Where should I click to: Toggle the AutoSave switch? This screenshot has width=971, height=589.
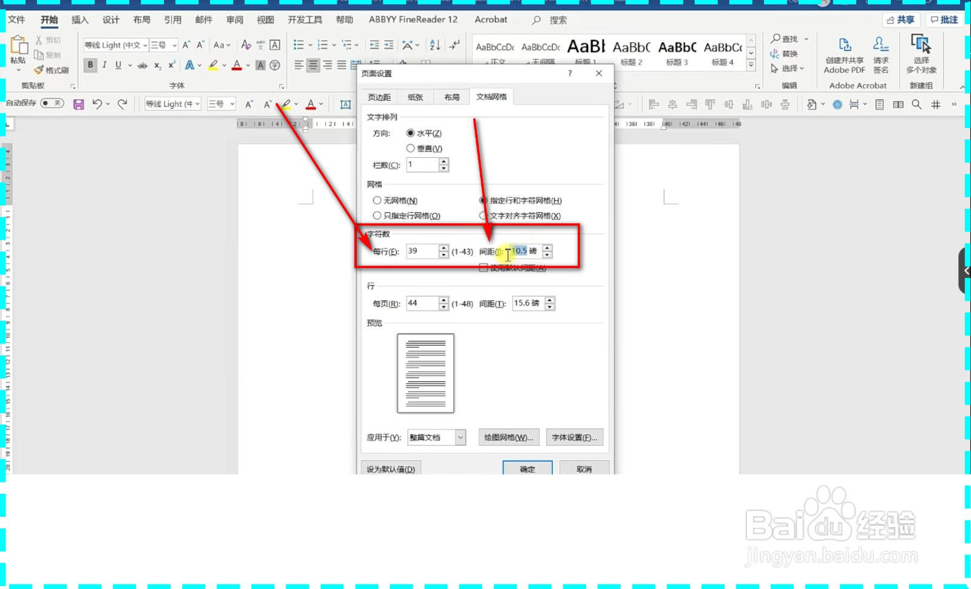pos(52,103)
